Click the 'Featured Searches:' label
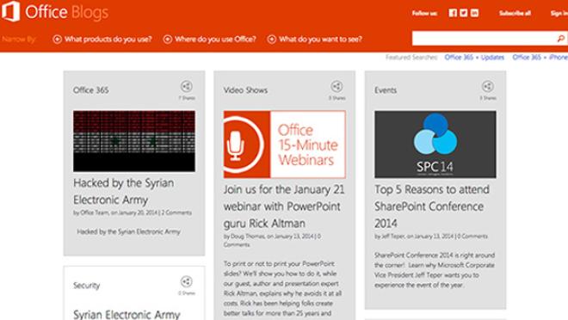This screenshot has height=320, width=568. click(x=411, y=57)
